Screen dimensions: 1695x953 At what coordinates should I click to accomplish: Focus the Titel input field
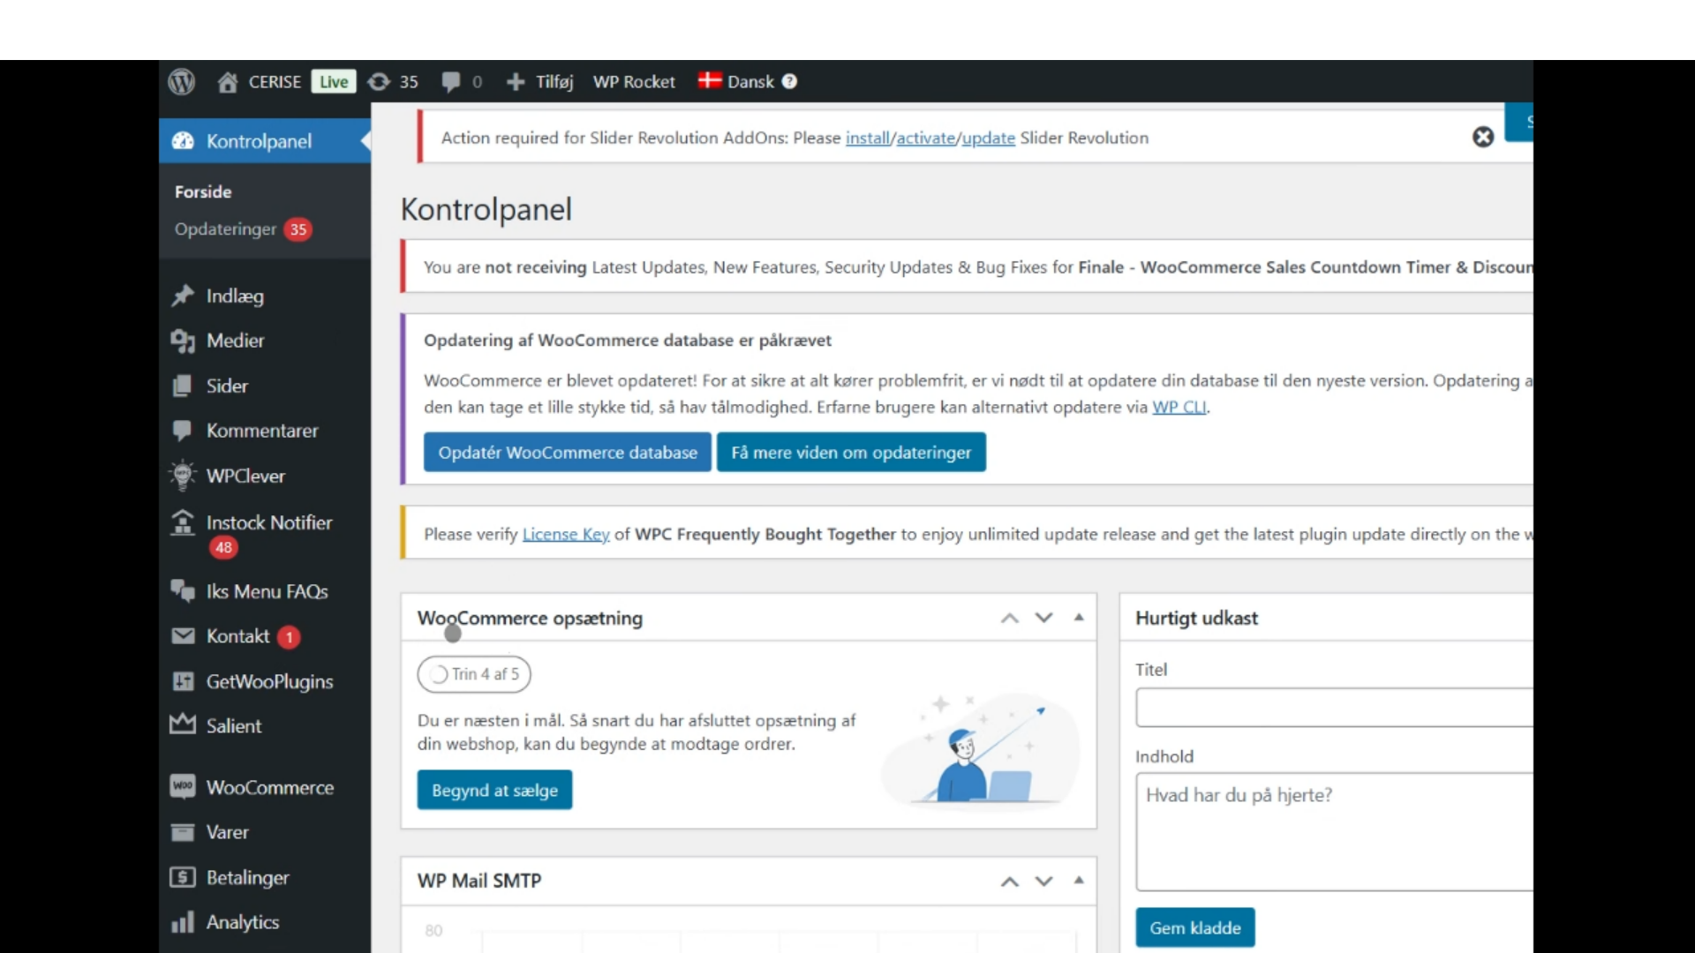(1334, 708)
